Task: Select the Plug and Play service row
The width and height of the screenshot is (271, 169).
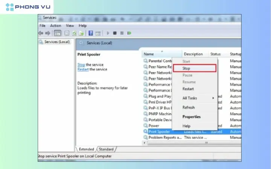Action: [x=192, y=96]
